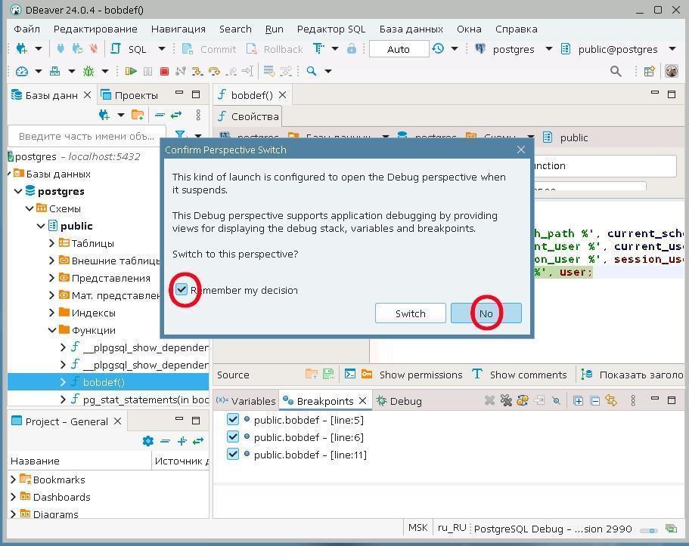Viewport: 689px width, 546px height.
Task: Click Expand All icon in Breakpoints panel
Action: [x=578, y=401]
